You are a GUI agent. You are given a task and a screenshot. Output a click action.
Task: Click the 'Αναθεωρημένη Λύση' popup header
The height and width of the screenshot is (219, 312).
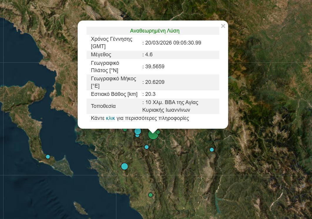click(x=155, y=31)
